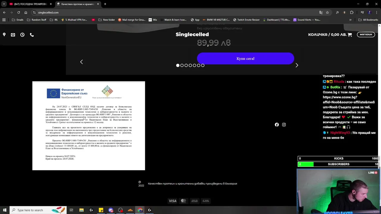Open the EU funding document image
The width and height of the screenshot is (381, 214).
click(x=89, y=126)
